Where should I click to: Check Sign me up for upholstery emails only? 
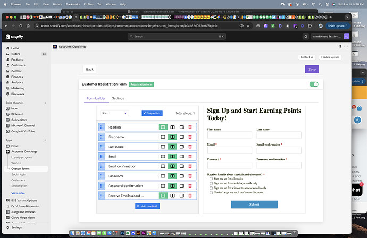pyautogui.click(x=211, y=183)
